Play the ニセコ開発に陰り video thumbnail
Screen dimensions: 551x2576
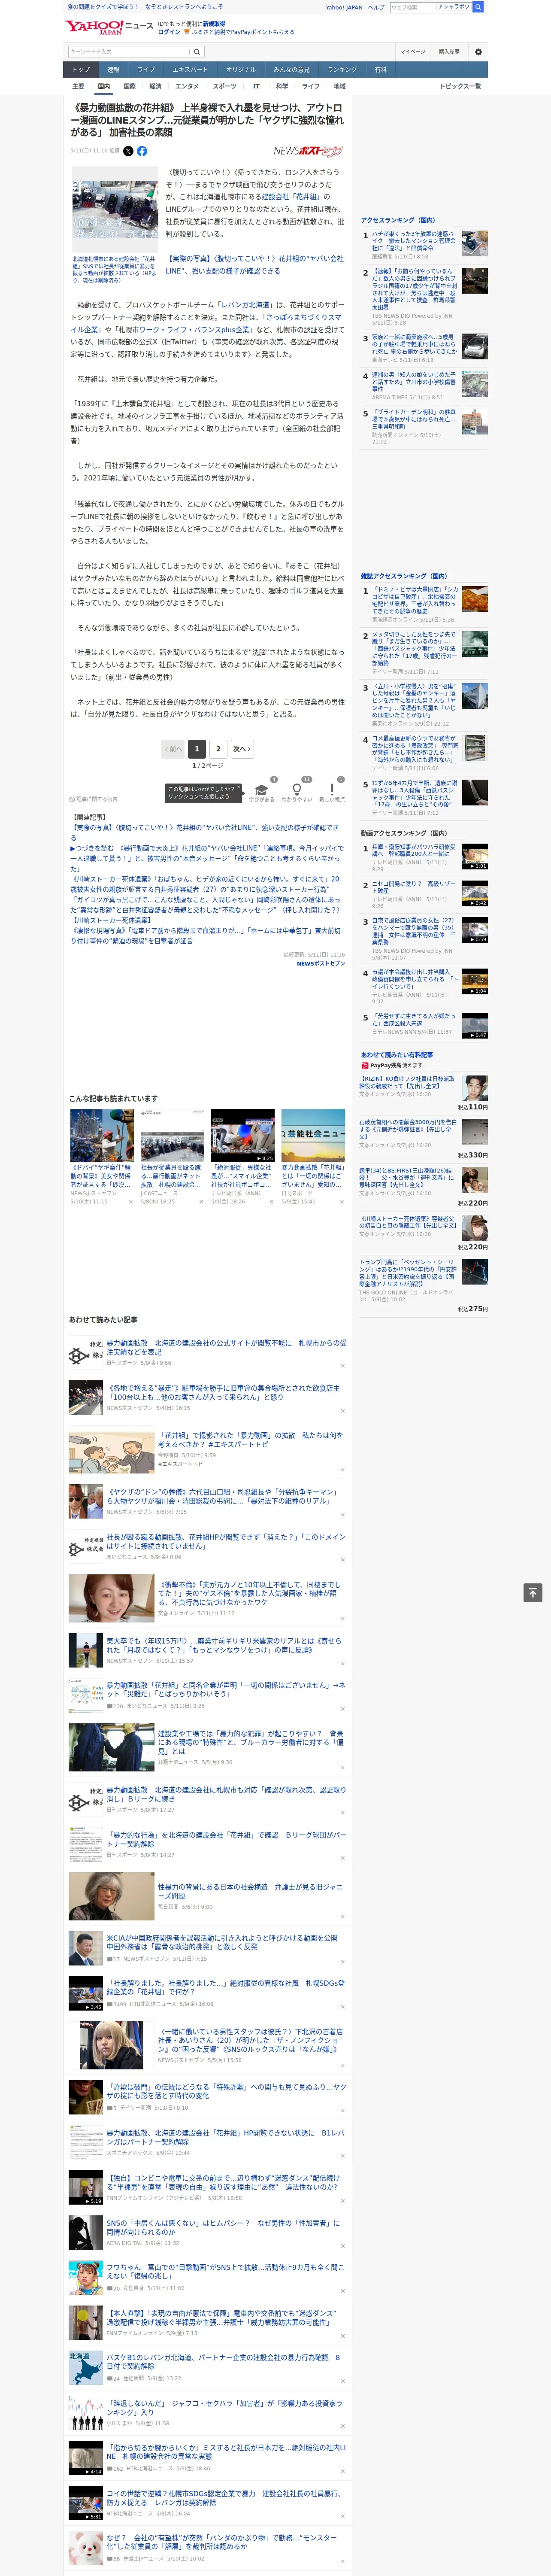point(475,894)
